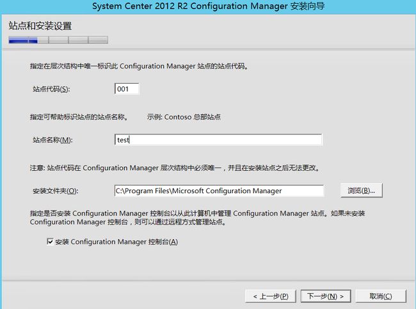
Task: Click the 安装文件夹 path text box
Action: pyautogui.click(x=219, y=191)
